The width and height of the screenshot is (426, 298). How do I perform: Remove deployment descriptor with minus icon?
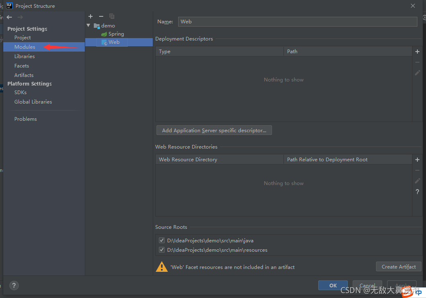click(x=417, y=62)
